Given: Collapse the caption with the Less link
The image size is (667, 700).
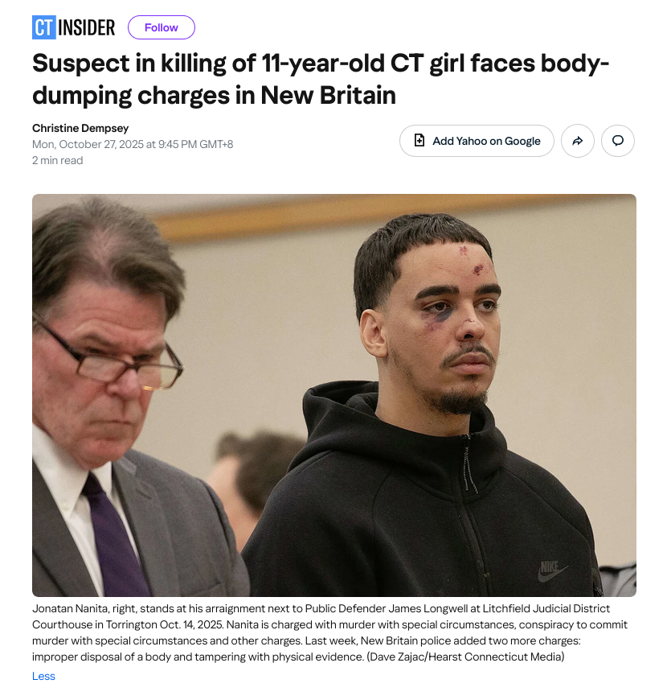Looking at the screenshot, I should (43, 676).
